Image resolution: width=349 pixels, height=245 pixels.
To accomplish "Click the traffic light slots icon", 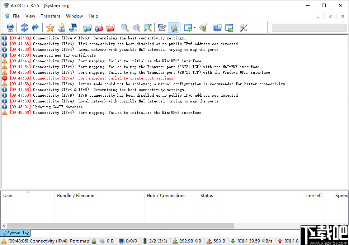I will [145, 241].
